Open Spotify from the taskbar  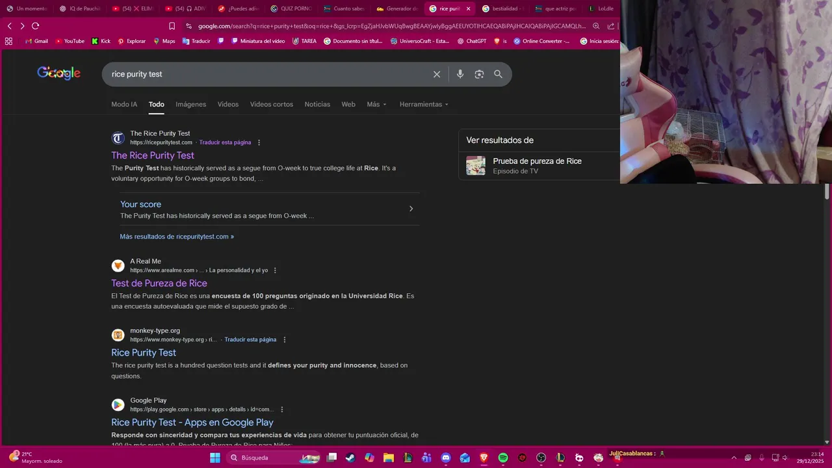point(503,458)
